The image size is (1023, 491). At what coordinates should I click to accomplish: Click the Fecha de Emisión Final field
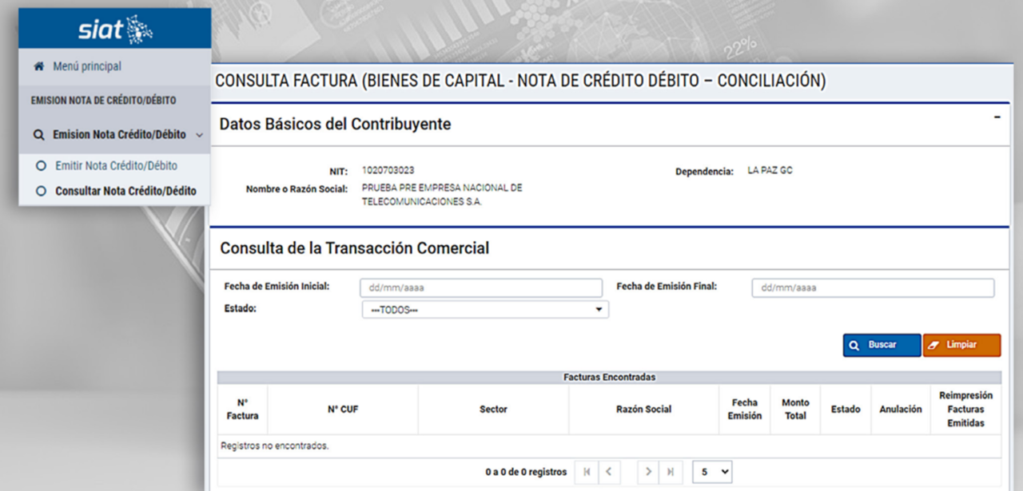(x=873, y=288)
